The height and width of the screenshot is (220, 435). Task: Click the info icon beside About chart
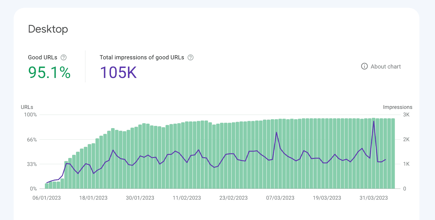pyautogui.click(x=364, y=66)
